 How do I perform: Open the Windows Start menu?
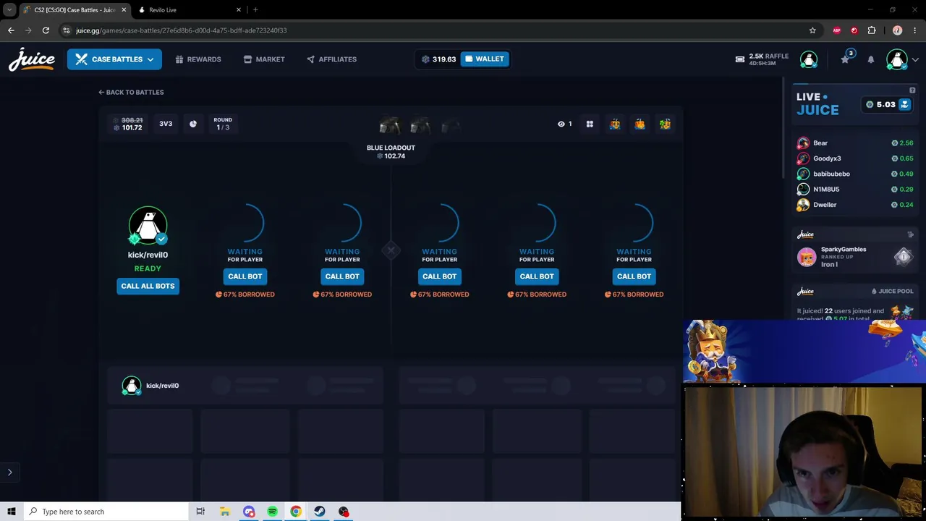point(12,512)
